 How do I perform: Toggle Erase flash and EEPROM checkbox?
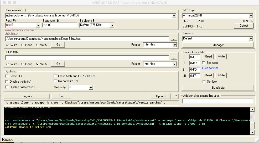pyautogui.click(x=55, y=76)
